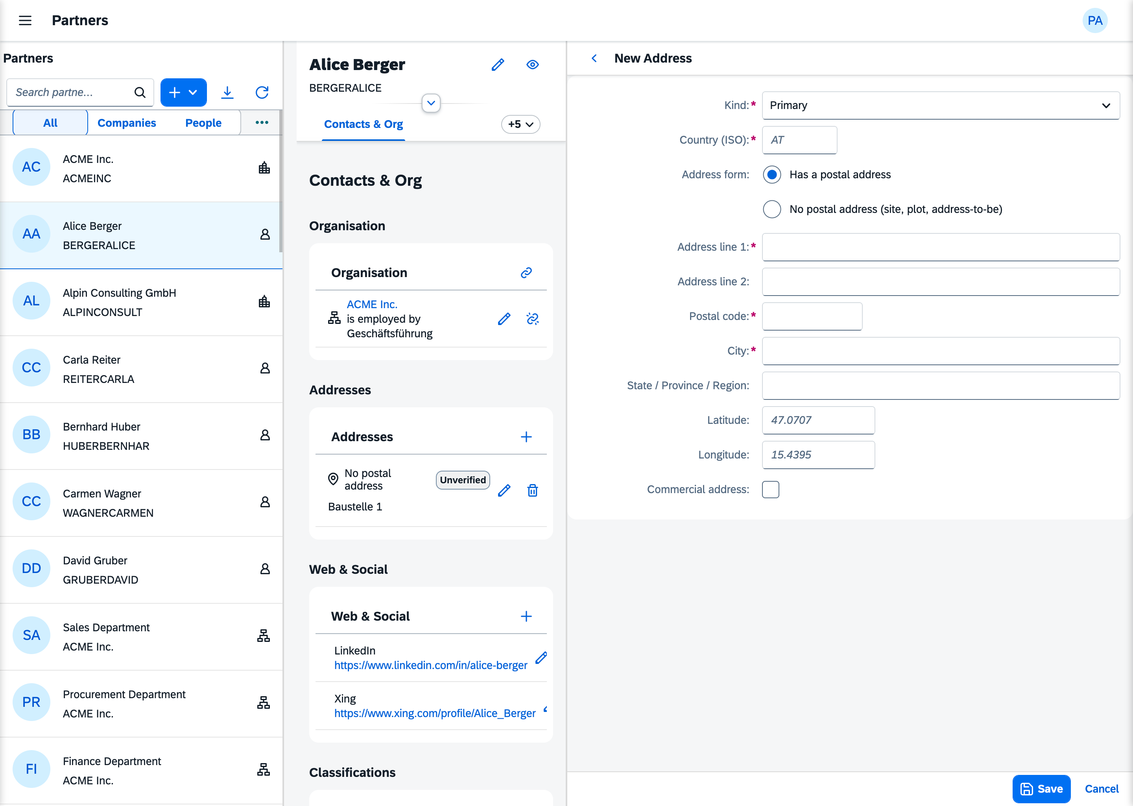Screen dimensions: 1133x806
Task: Open the Kind dropdown showing Primary
Action: coord(941,105)
